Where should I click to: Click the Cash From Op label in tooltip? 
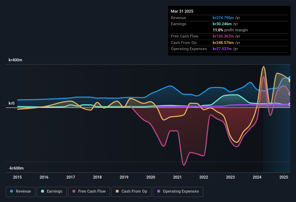[x=184, y=43]
